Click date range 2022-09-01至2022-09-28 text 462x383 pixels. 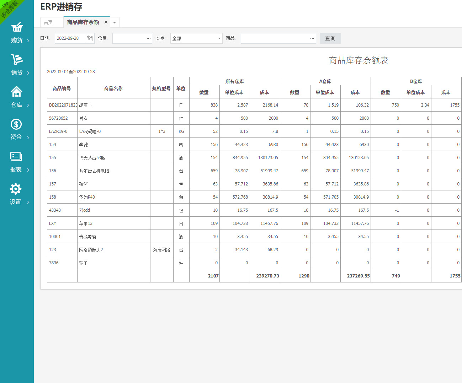click(x=71, y=72)
